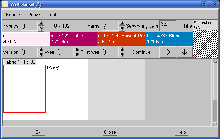Screen dimensions: 220x139
Task: Toggle the Continue checkbox
Action: tap(128, 52)
